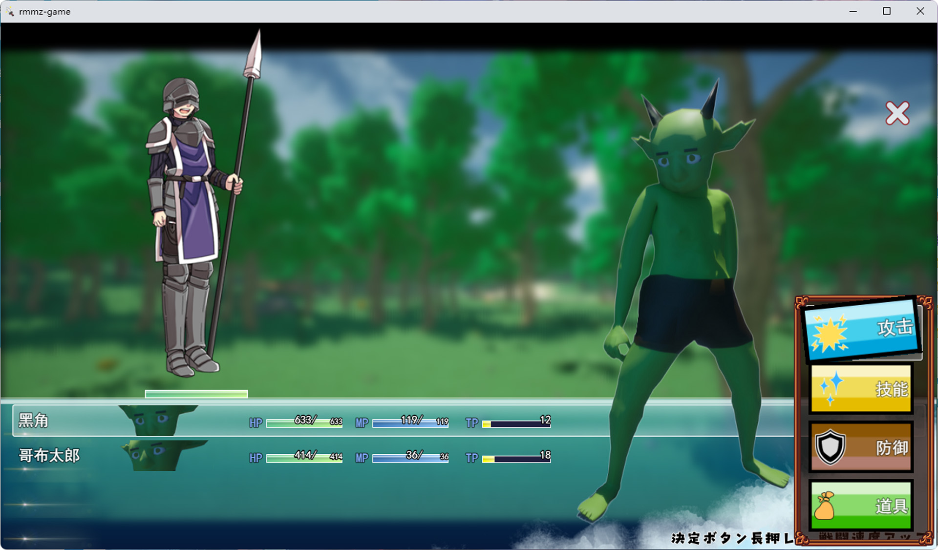Screen dimensions: 938x550
Task: Click the shield defense icon
Action: (x=830, y=446)
